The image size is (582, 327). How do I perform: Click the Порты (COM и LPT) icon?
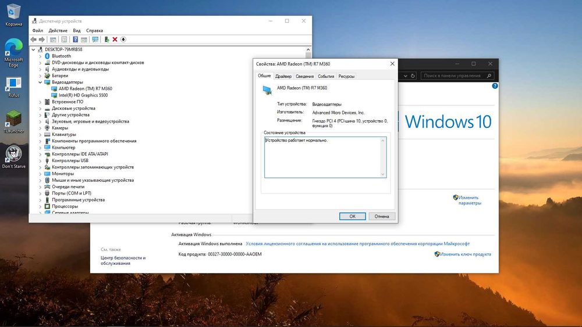pyautogui.click(x=47, y=193)
